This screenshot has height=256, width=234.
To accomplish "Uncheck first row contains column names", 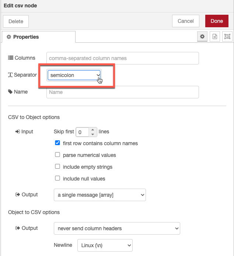I will pos(57,143).
